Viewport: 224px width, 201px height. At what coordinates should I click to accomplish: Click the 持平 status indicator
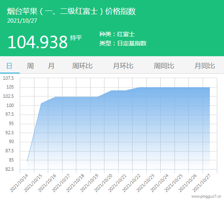(76, 38)
